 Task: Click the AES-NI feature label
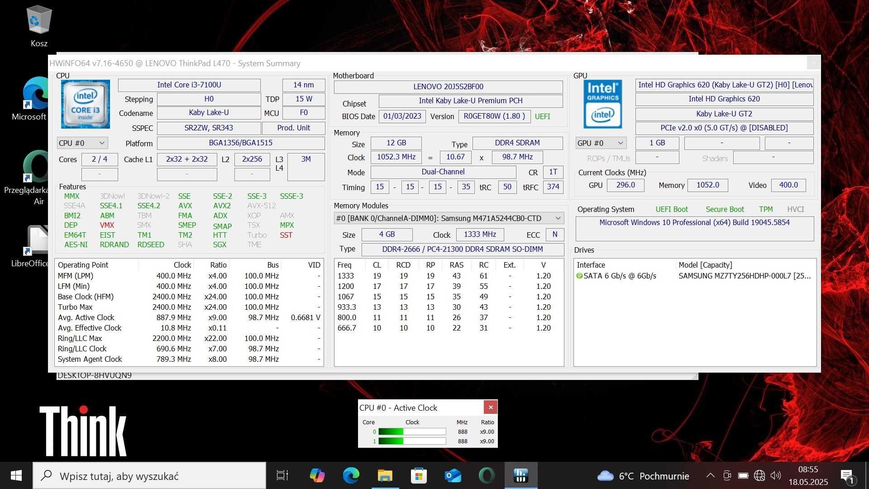[x=76, y=244]
